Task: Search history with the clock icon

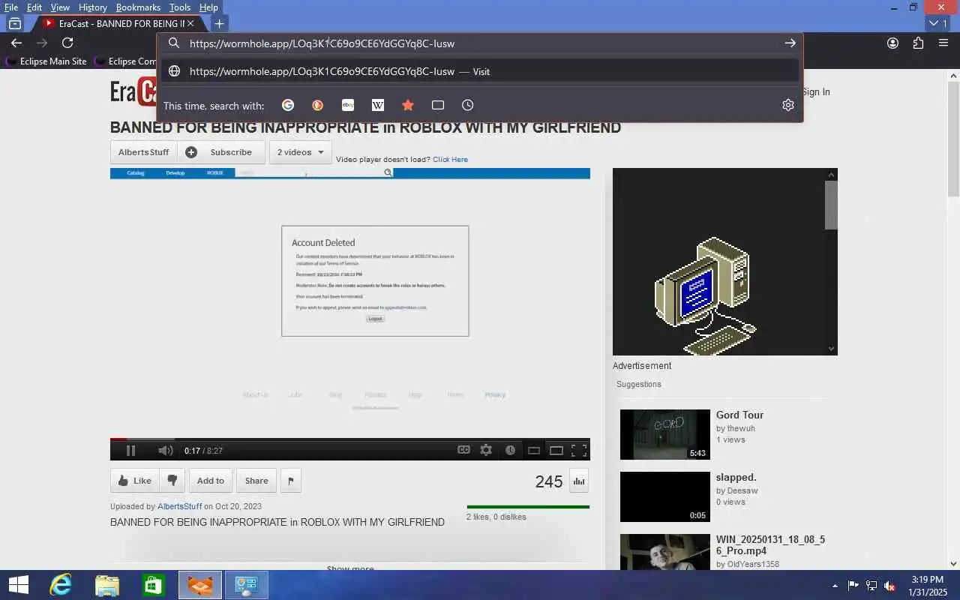Action: tap(468, 105)
